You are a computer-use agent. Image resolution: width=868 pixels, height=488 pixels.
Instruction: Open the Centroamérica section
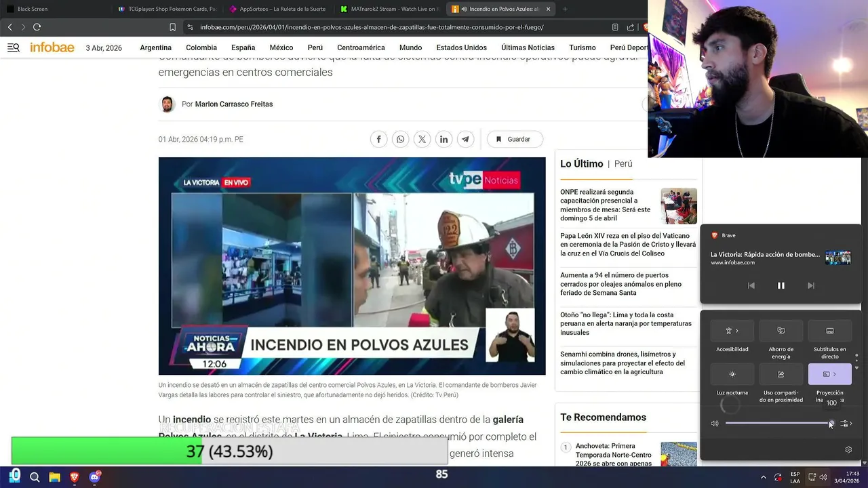pos(361,47)
